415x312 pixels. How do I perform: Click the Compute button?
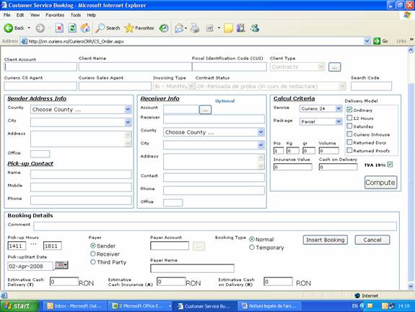381,182
